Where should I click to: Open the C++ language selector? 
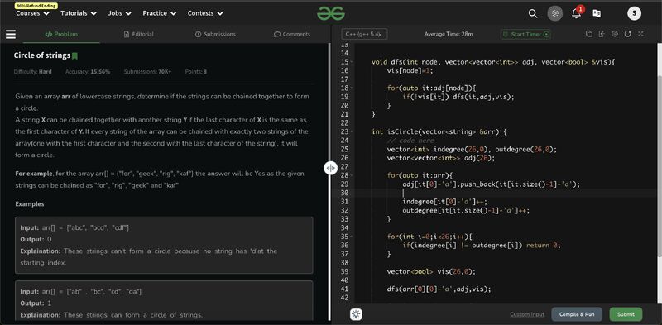[x=364, y=34]
